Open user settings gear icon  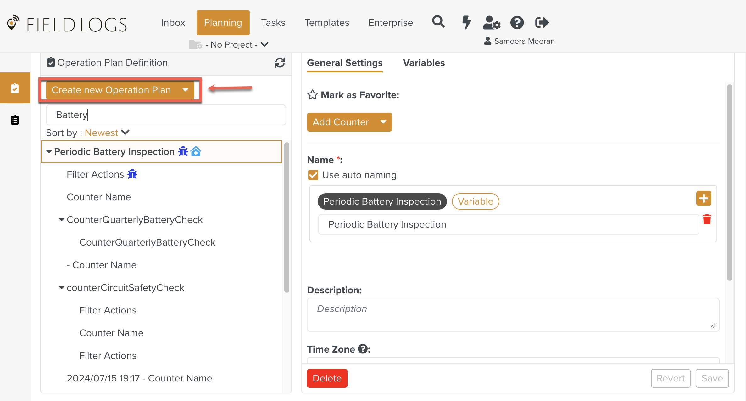492,23
